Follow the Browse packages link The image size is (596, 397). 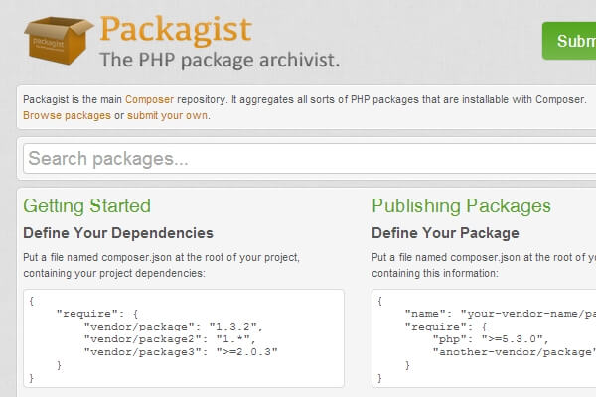[x=67, y=115]
